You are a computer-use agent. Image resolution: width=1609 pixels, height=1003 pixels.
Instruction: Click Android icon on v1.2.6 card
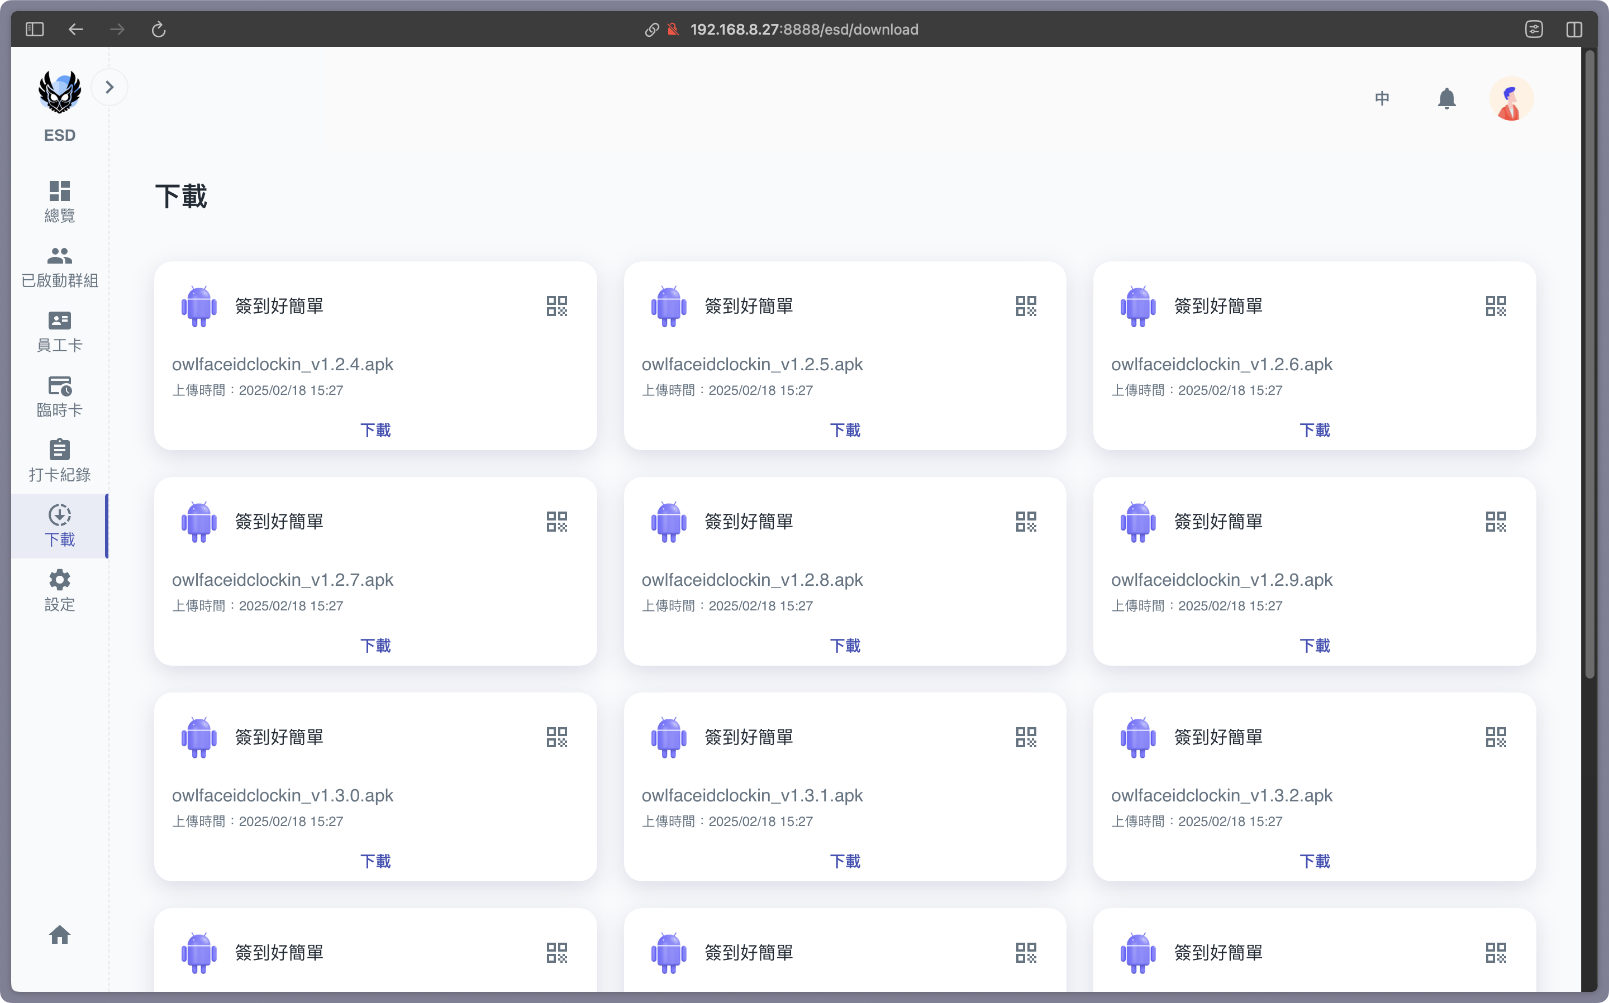1138,306
